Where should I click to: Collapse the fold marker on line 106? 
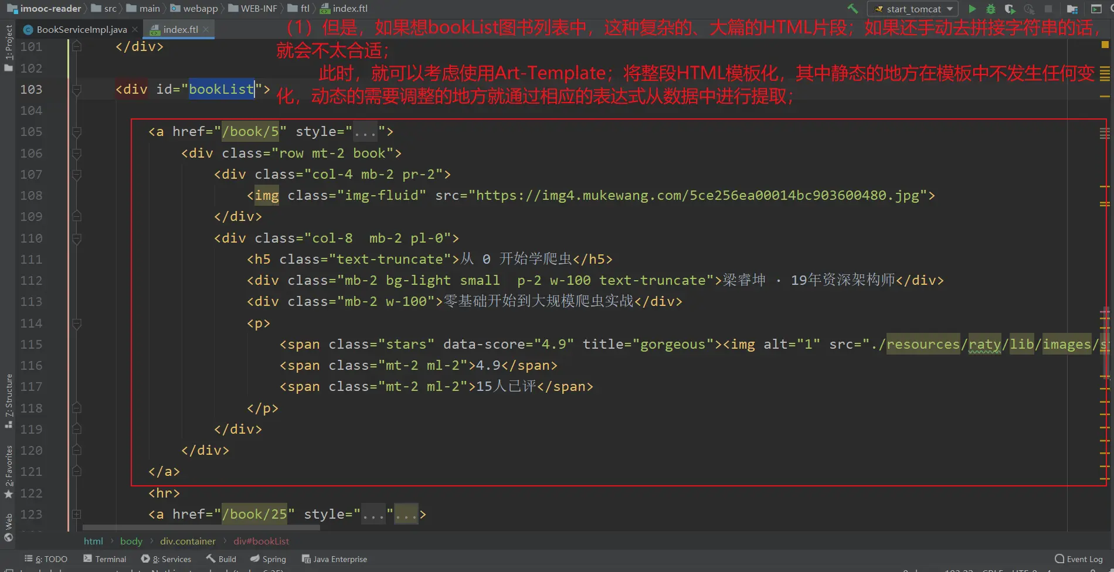click(76, 154)
